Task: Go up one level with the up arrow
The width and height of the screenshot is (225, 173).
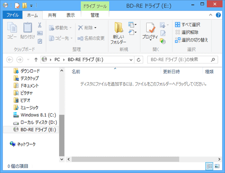Action: click(36, 60)
